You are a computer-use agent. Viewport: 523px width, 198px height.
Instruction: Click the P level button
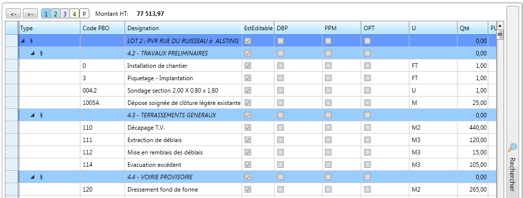tap(84, 14)
